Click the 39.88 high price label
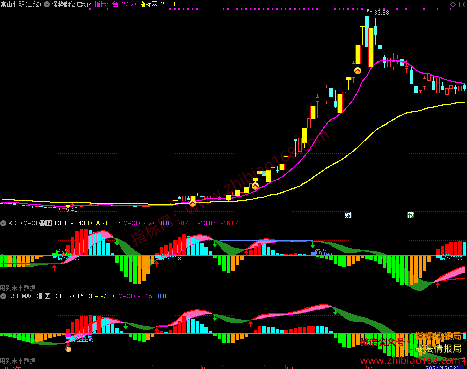This screenshot has height=369, width=467. click(381, 13)
